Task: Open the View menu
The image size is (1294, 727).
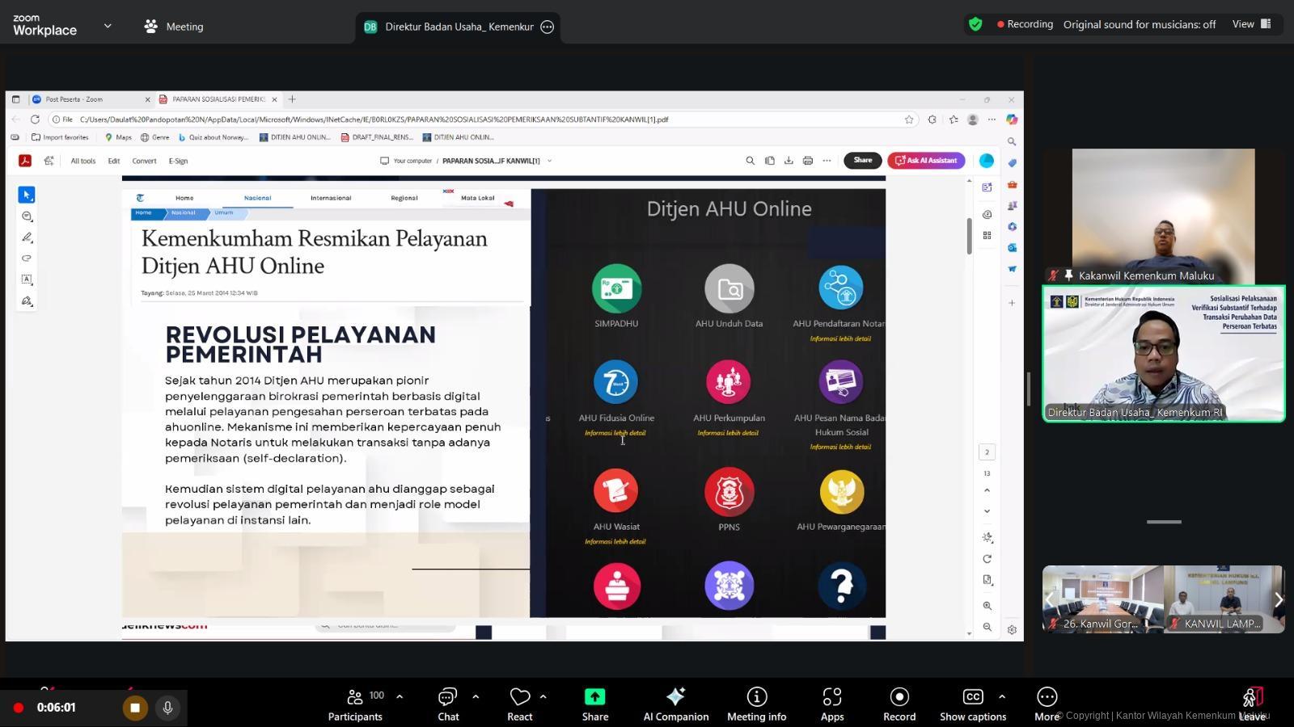Action: 1250,24
